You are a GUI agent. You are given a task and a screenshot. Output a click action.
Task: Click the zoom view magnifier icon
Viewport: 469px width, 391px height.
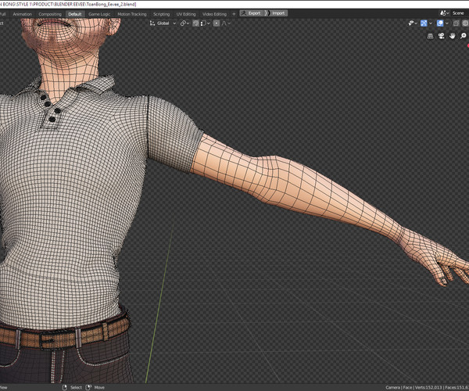tap(464, 36)
